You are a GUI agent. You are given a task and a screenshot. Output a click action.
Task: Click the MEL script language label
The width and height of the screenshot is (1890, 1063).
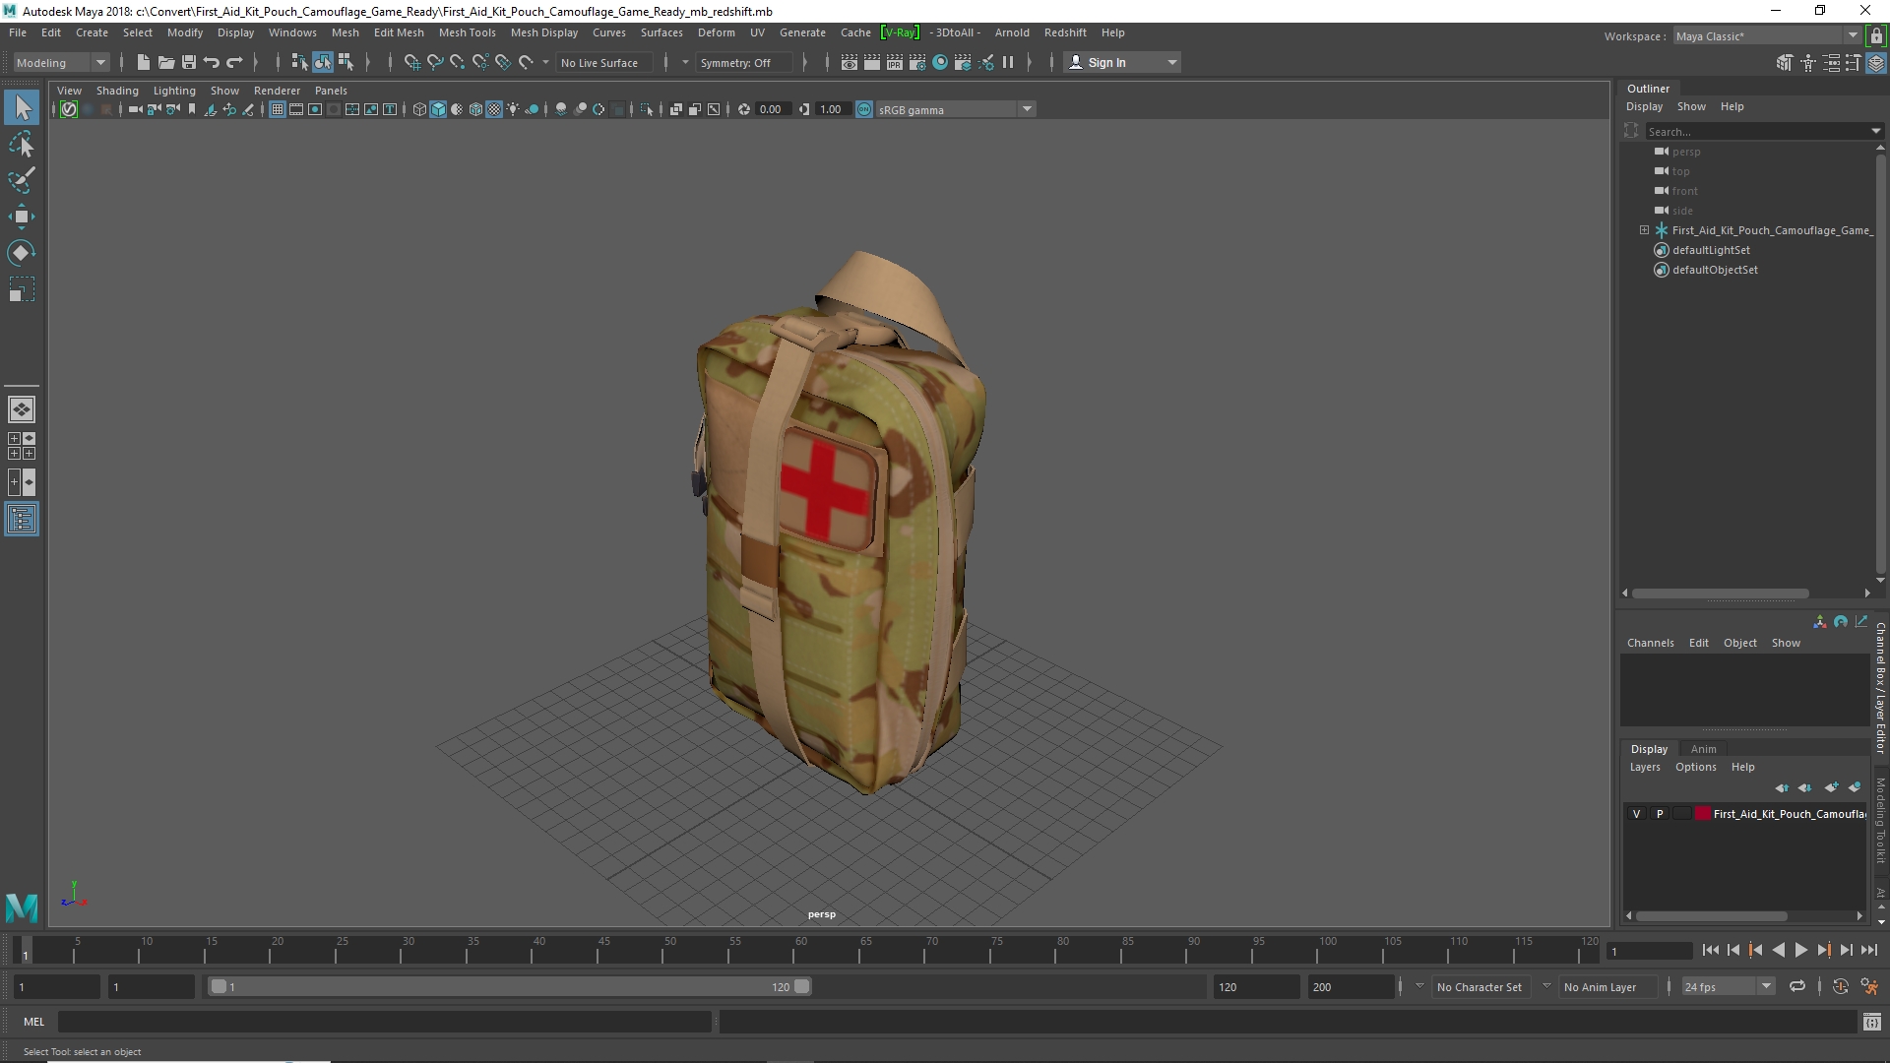coord(33,1022)
